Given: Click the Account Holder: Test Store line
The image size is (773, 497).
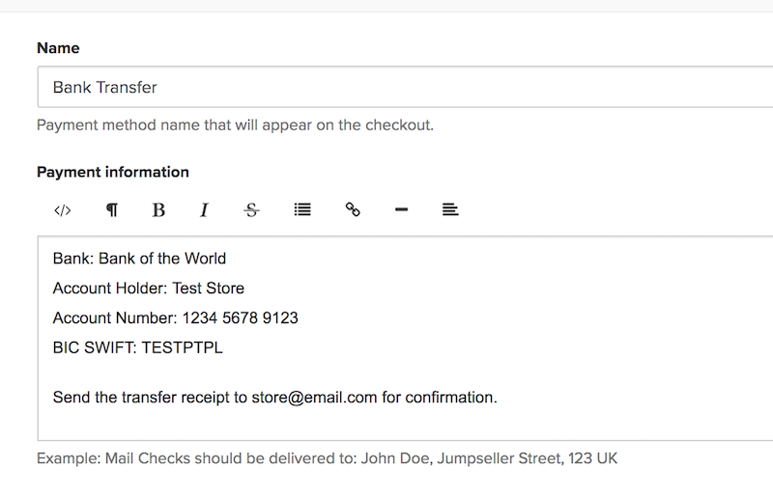Looking at the screenshot, I should 148,288.
